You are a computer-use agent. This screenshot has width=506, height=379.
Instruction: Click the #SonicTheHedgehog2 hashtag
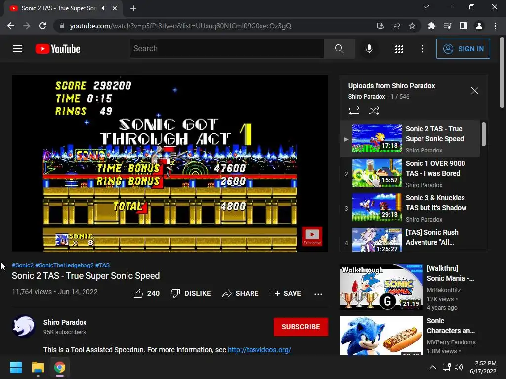click(x=64, y=265)
